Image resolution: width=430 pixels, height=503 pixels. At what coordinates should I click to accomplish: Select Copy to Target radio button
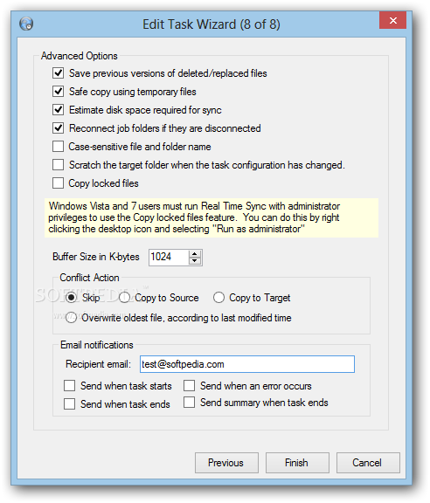(218, 298)
